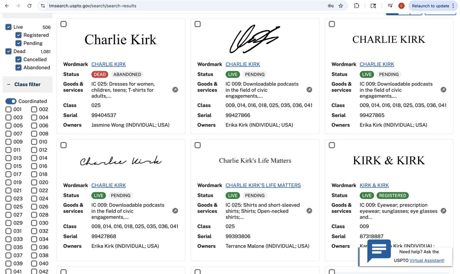This screenshot has height=274, width=460.
Task: Click the REGISTERED status badge
Action: [393, 195]
